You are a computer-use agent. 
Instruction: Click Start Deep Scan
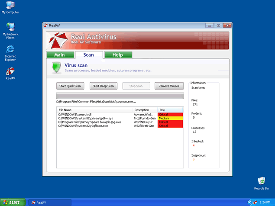coord(103,86)
